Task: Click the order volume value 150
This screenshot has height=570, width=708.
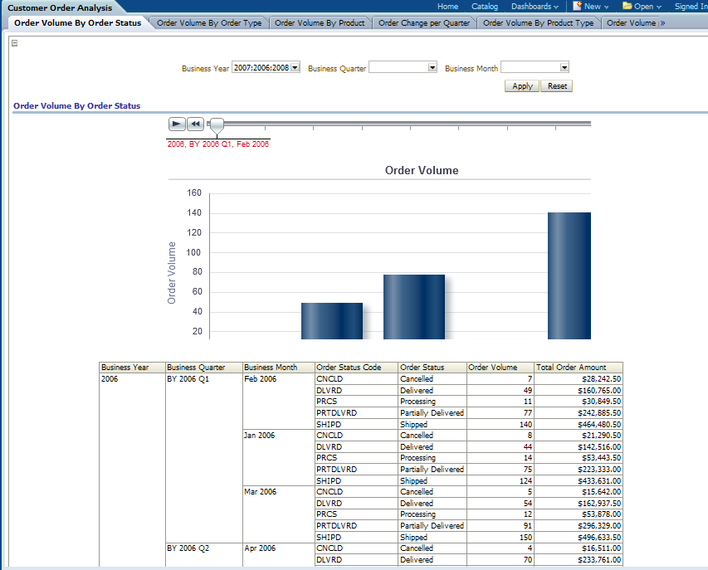Action: (500, 538)
